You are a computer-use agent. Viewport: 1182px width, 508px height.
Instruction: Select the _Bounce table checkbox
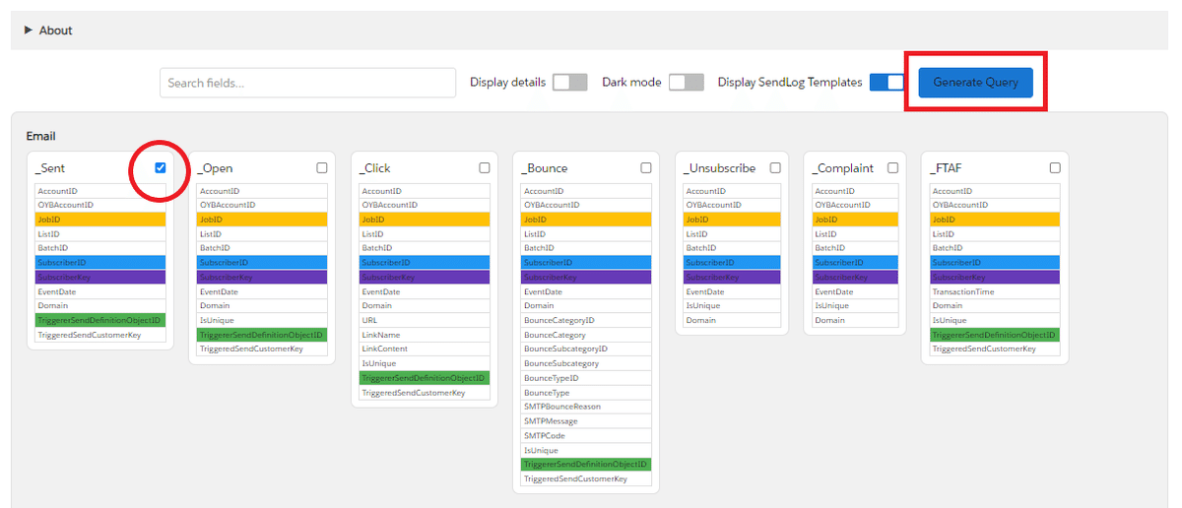[x=646, y=167]
